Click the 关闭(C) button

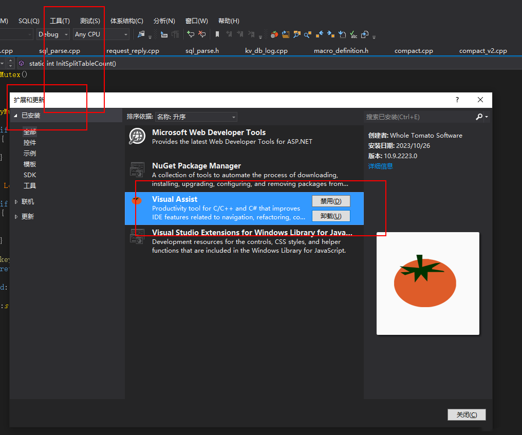(467, 414)
